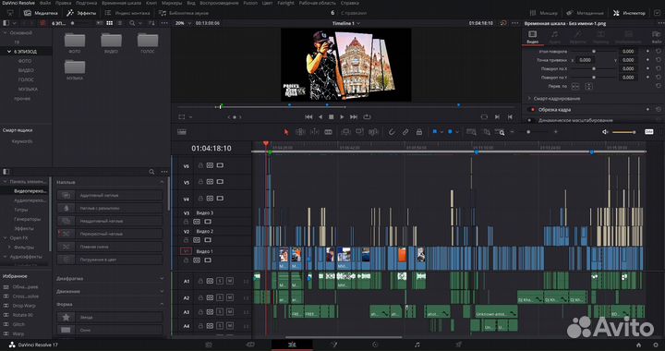Mute the A4 audio track
The image size is (665, 351).
[x=229, y=326]
